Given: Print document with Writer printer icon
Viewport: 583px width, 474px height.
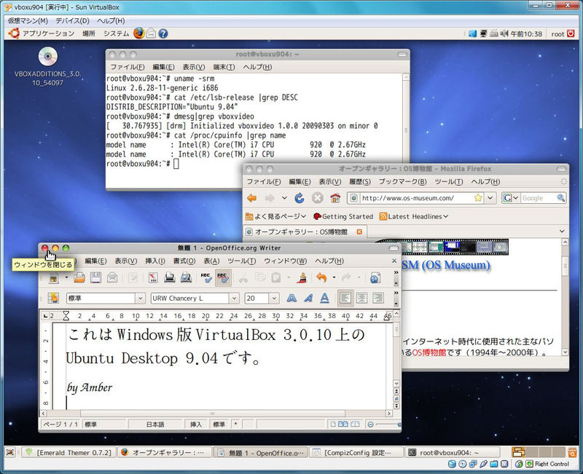Looking at the screenshot, I should pyautogui.click(x=170, y=277).
